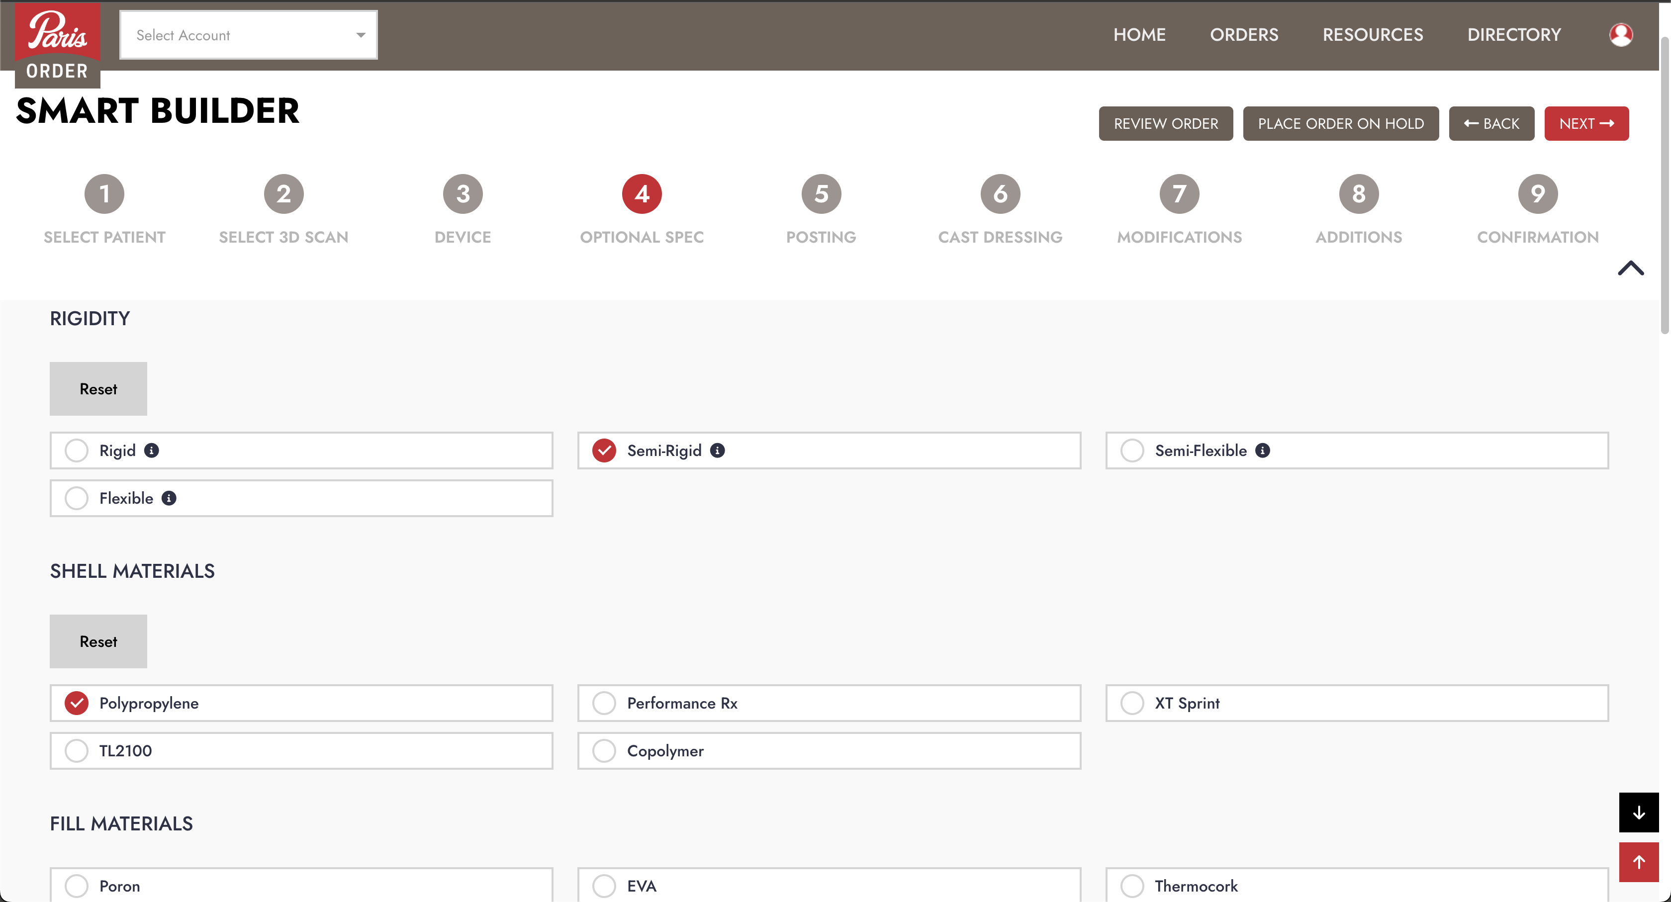Go to step 2 Select 3D Scan
The image size is (1671, 902).
[x=283, y=209]
